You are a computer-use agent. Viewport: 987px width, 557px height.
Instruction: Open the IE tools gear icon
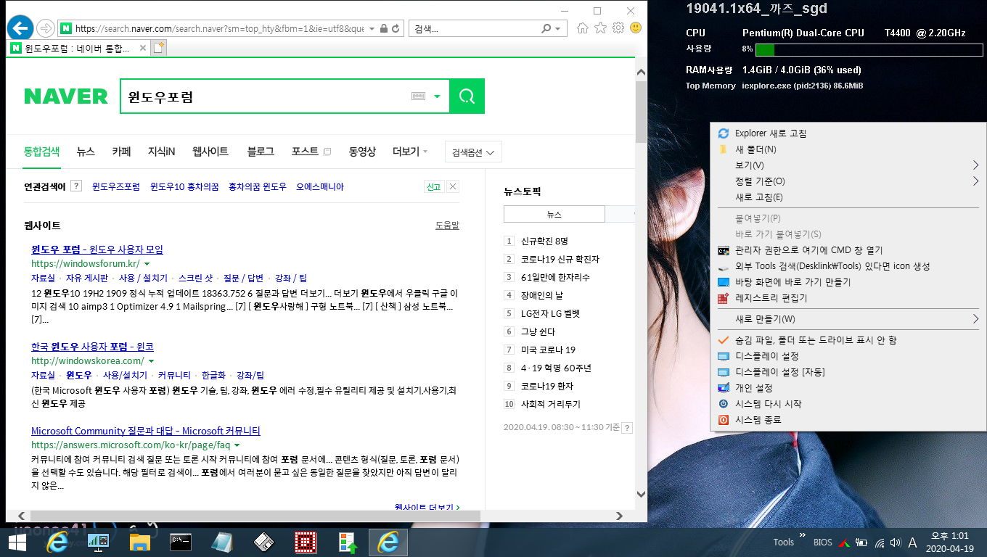(x=618, y=28)
